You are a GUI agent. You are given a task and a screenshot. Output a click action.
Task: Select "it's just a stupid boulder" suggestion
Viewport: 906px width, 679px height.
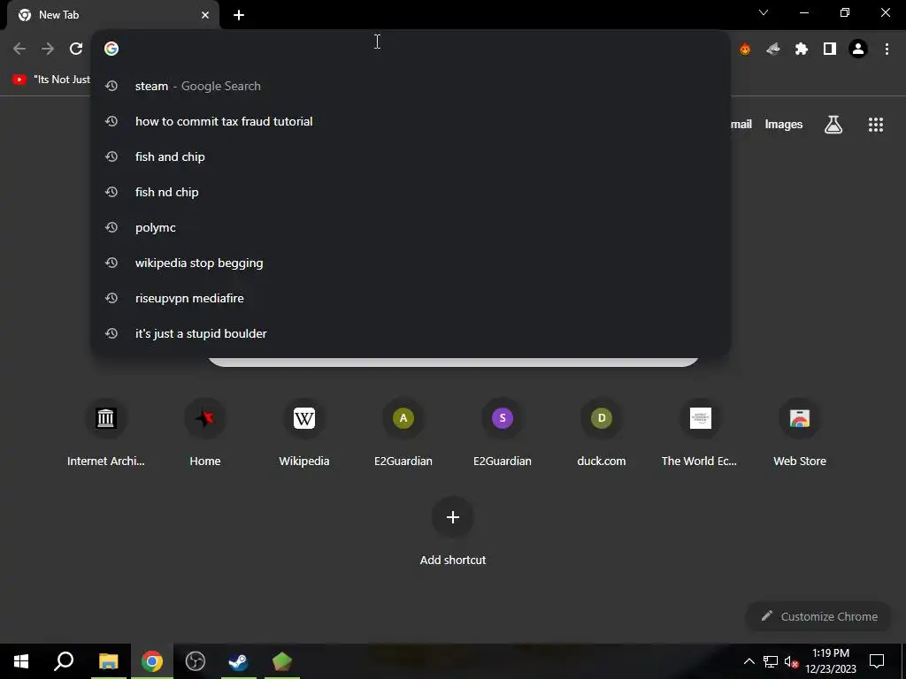pyautogui.click(x=411, y=333)
